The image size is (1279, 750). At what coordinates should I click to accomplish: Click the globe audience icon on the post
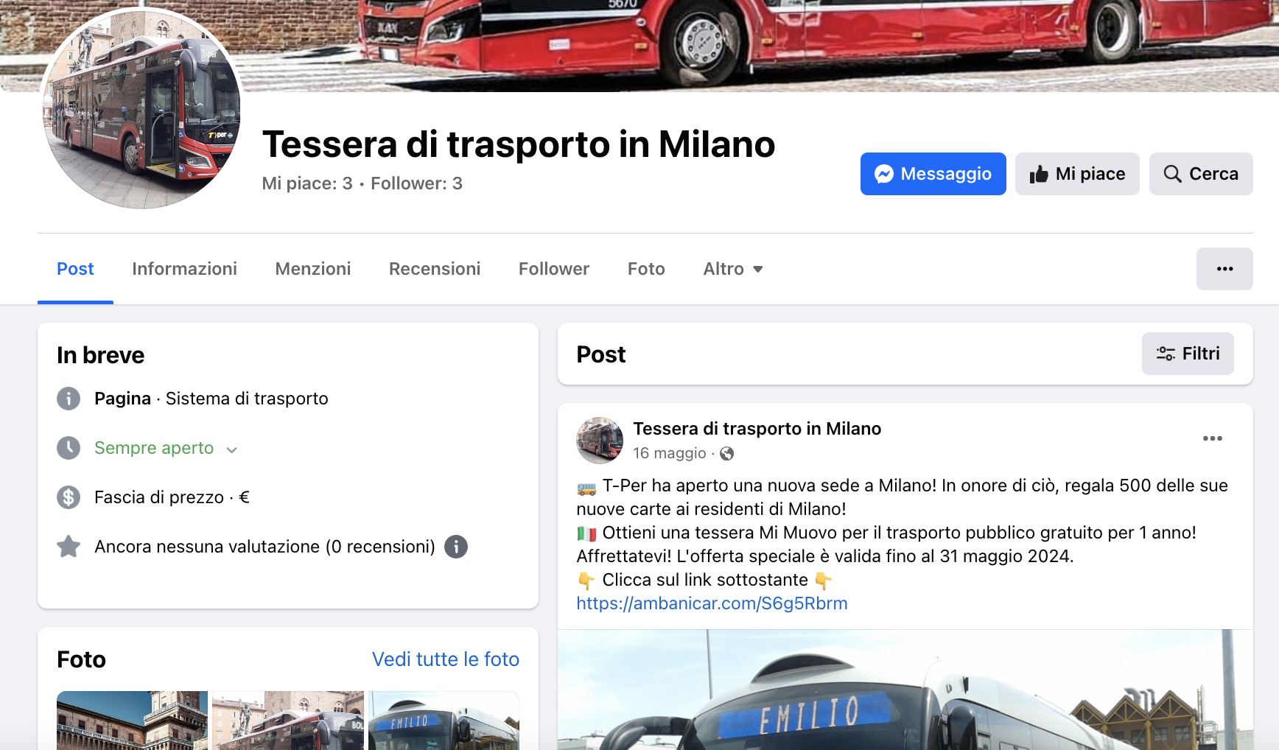click(726, 454)
